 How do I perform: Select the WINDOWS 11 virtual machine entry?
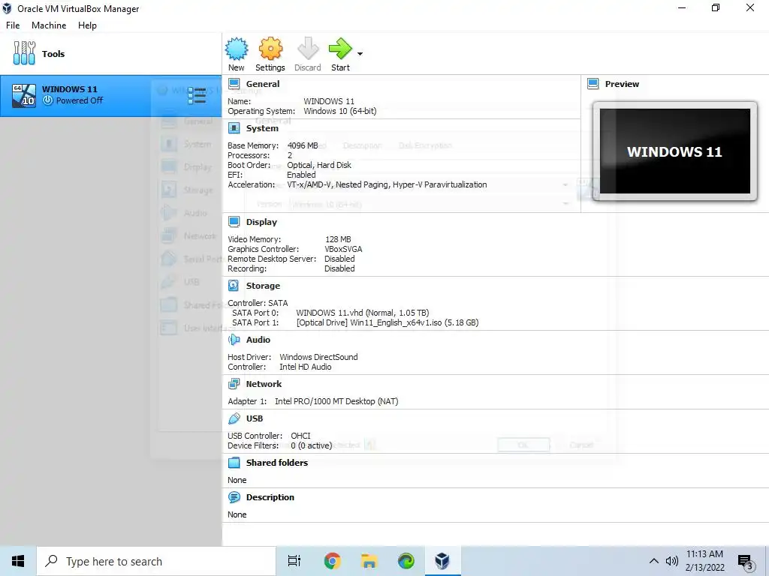click(x=111, y=95)
